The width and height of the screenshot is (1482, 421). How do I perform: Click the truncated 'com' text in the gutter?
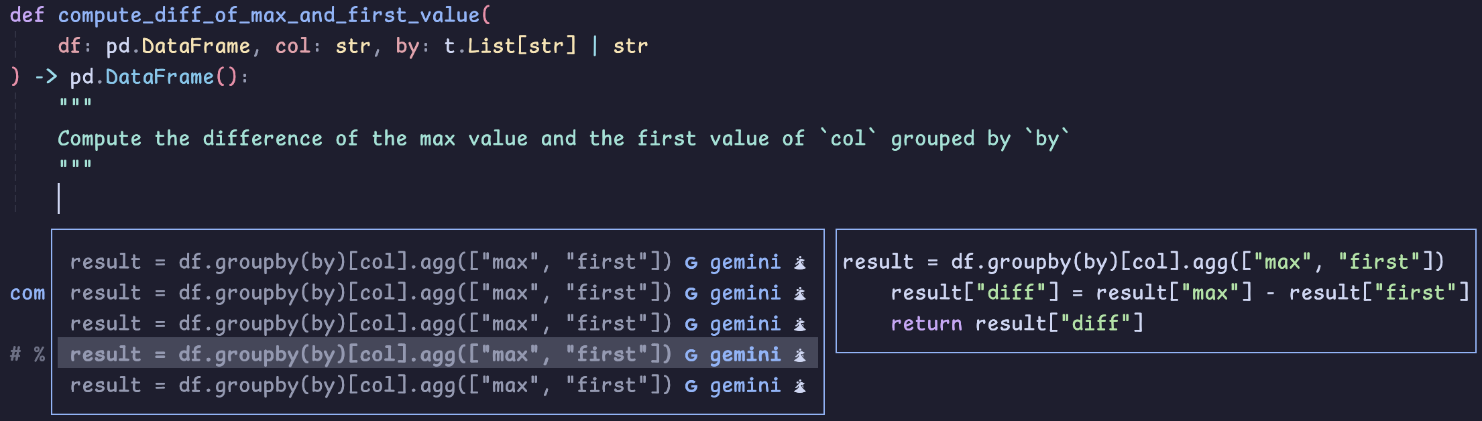27,293
